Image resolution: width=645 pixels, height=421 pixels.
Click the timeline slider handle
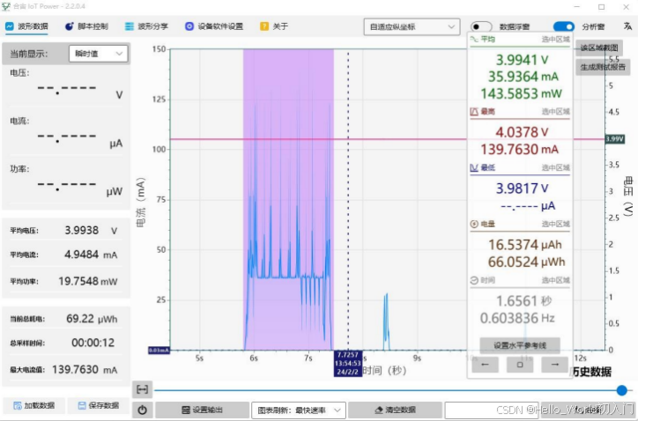[x=621, y=390]
